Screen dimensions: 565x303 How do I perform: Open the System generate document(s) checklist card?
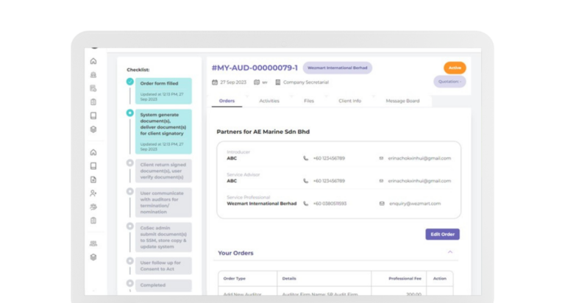pos(163,132)
